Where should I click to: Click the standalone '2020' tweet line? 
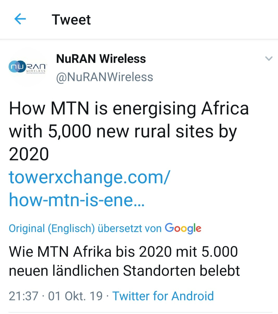point(29,154)
